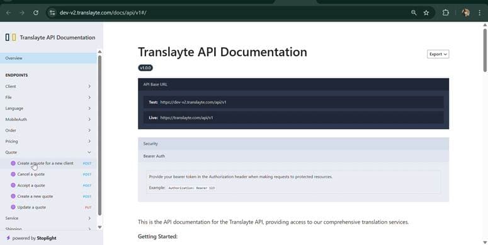
Task: Open Create a quote for a new client endpoint
Action: (x=48, y=163)
